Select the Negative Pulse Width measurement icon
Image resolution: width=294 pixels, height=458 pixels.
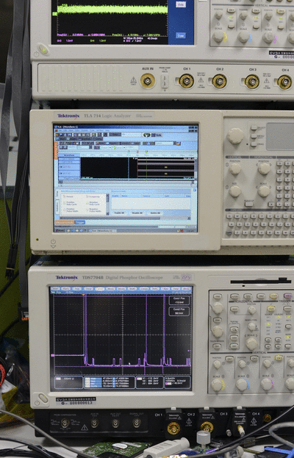(x=87, y=210)
